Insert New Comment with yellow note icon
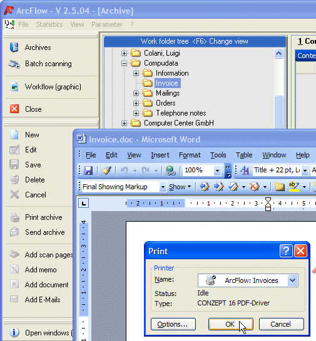This screenshot has width=316, height=341. coord(279,187)
